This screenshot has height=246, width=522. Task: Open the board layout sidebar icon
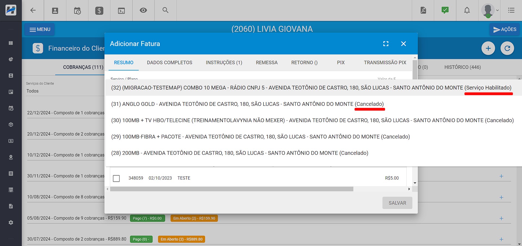pyautogui.click(x=11, y=92)
